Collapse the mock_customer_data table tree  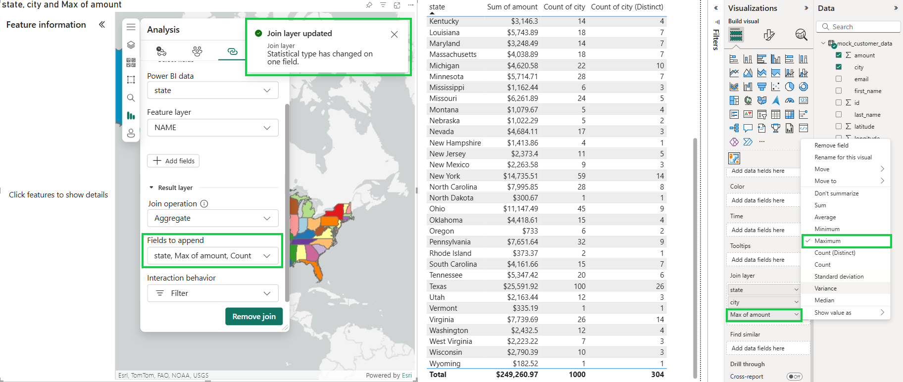click(x=823, y=44)
